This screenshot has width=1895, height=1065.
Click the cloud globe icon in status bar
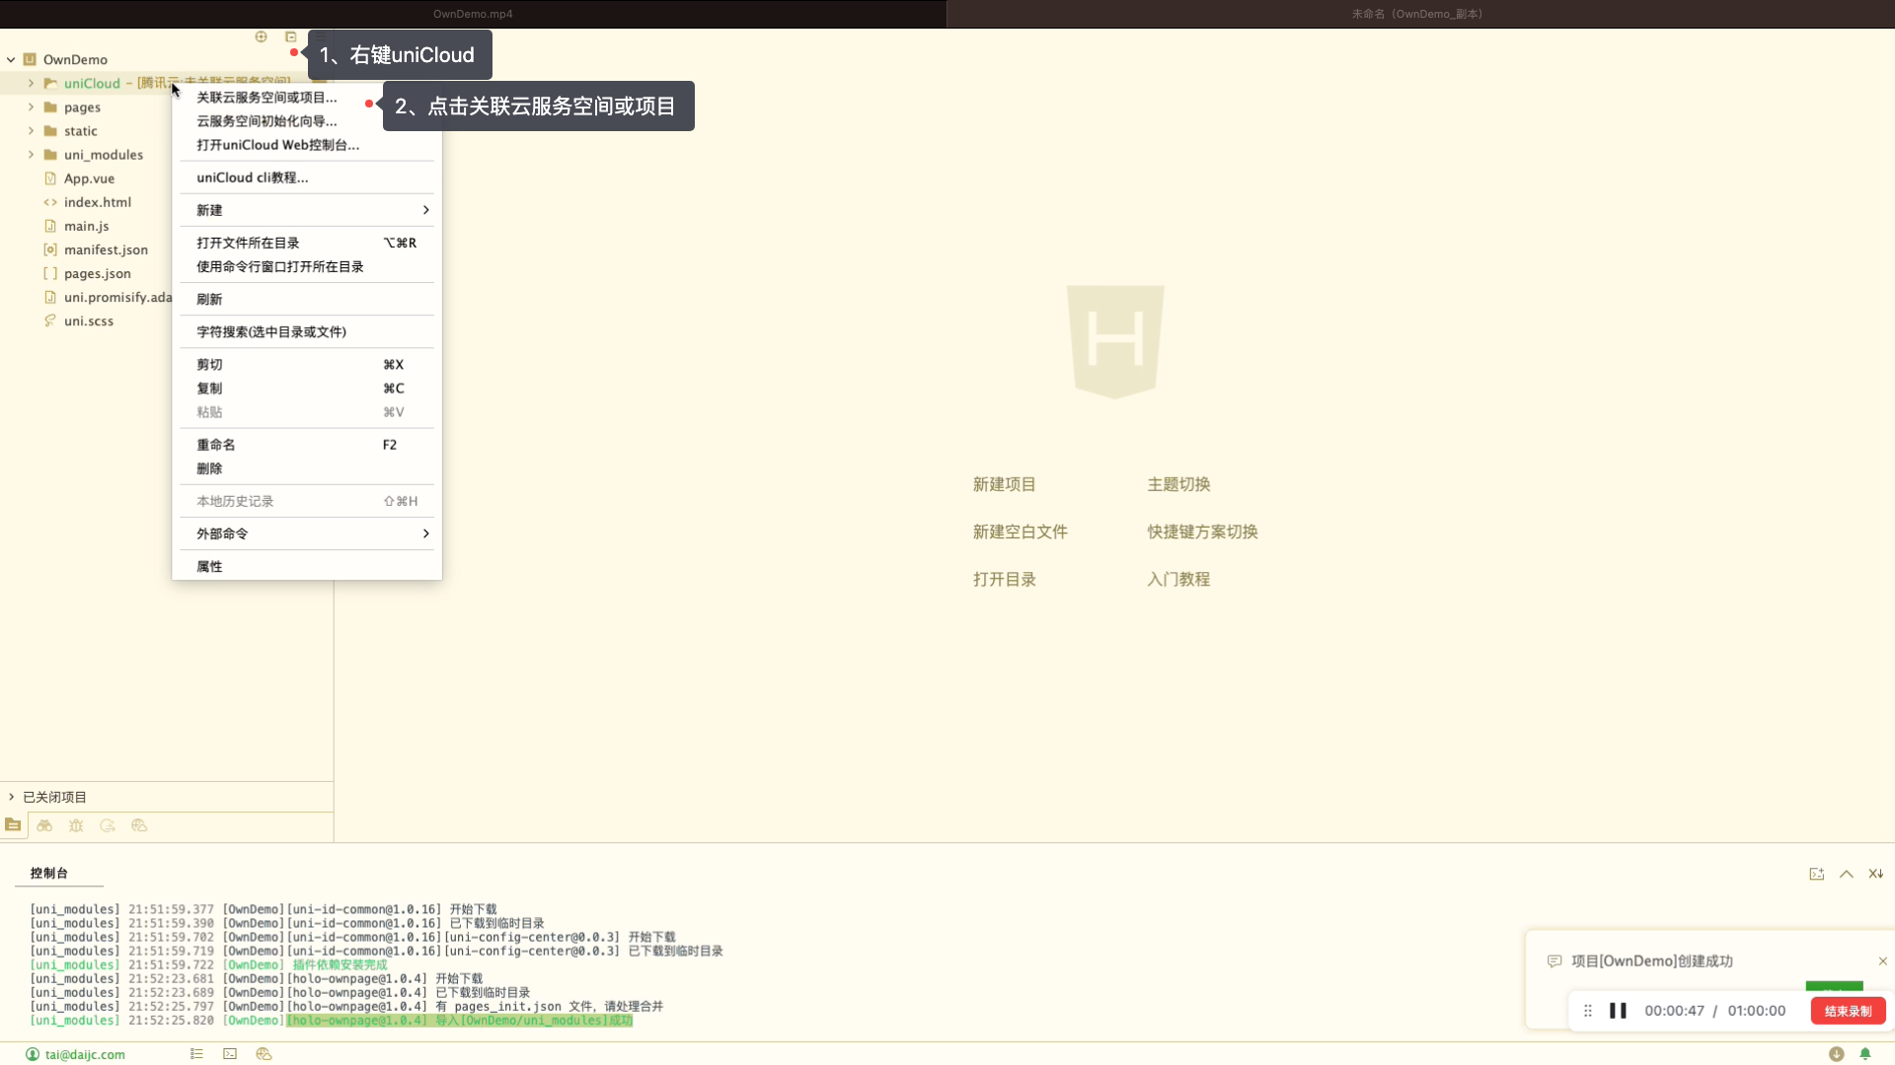(264, 1054)
